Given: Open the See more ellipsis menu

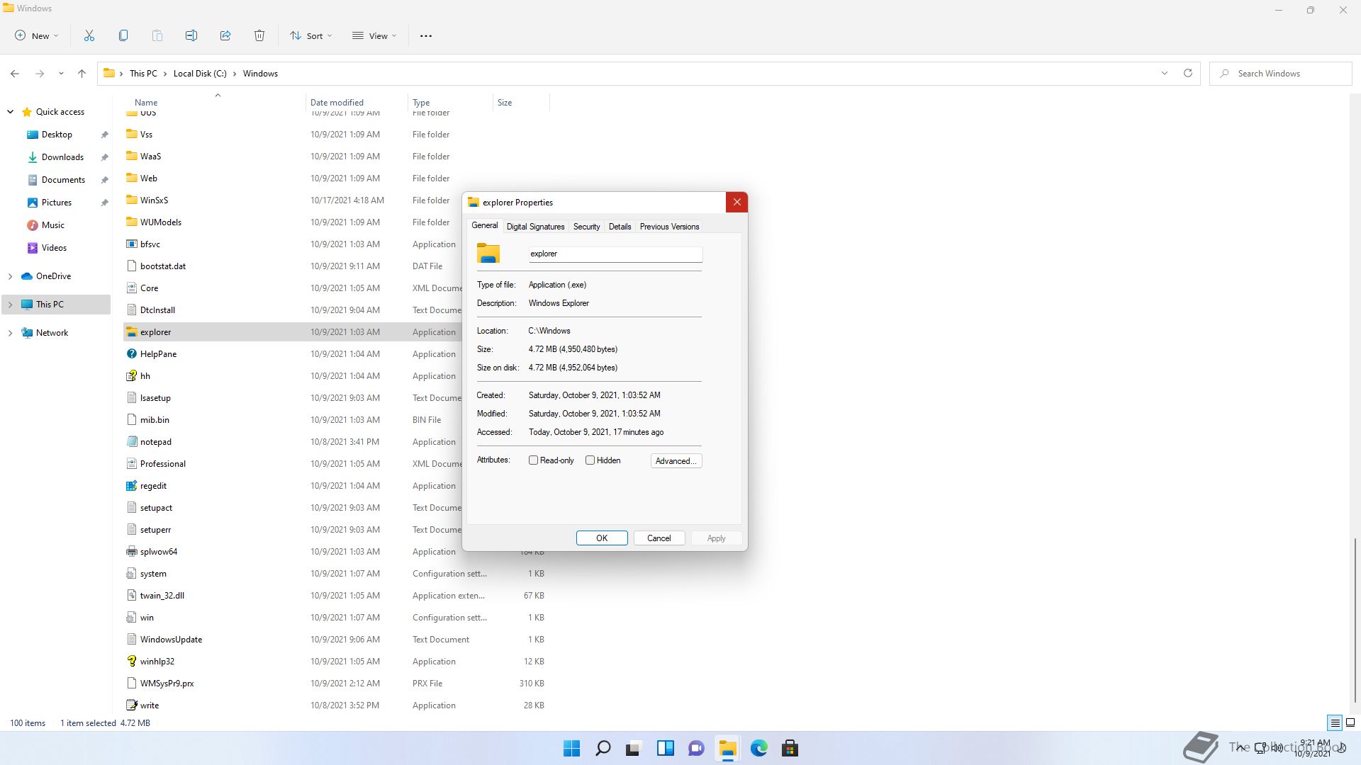Looking at the screenshot, I should click(426, 35).
